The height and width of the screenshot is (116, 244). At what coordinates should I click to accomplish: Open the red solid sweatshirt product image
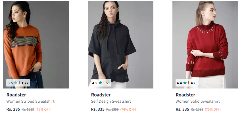[205, 45]
